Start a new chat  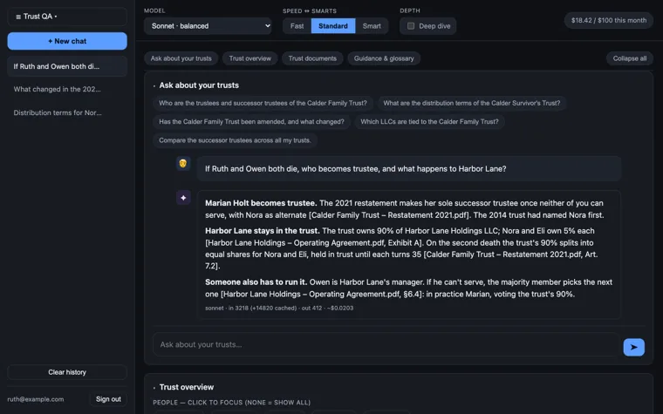pyautogui.click(x=67, y=41)
